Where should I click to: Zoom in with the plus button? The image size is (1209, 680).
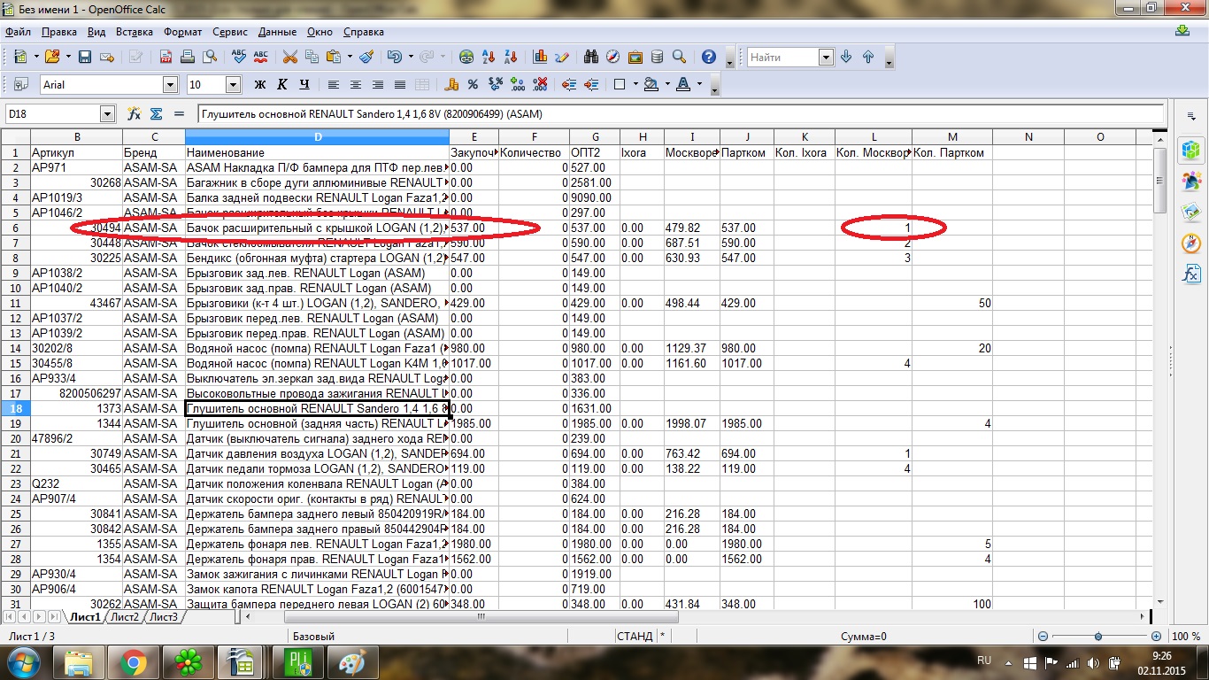pyautogui.click(x=1156, y=637)
